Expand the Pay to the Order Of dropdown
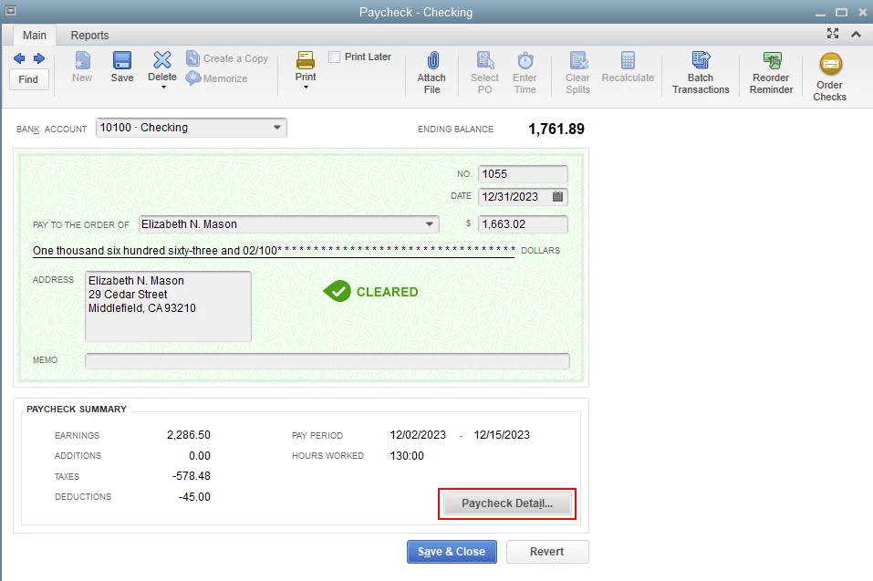 click(x=430, y=224)
